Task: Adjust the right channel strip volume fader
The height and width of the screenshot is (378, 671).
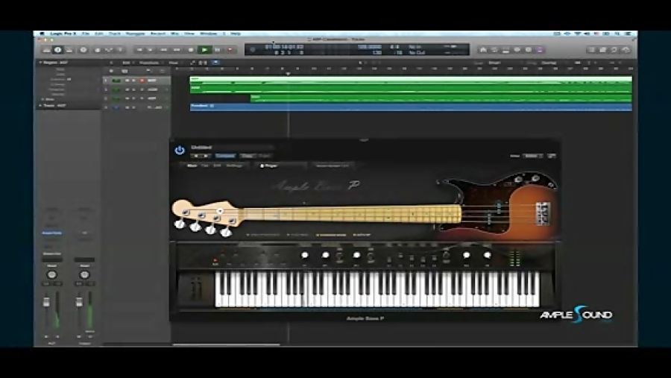Action: (79, 302)
